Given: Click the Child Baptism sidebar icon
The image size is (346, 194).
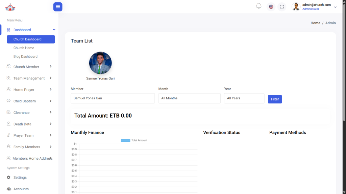Looking at the screenshot, I should 9,101.
